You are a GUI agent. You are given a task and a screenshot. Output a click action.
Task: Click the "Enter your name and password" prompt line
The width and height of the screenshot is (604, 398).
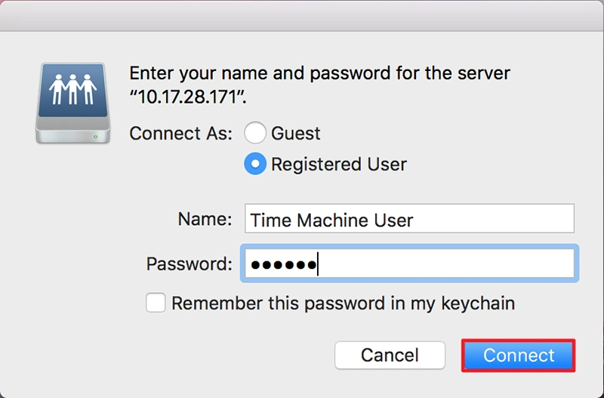pos(320,74)
